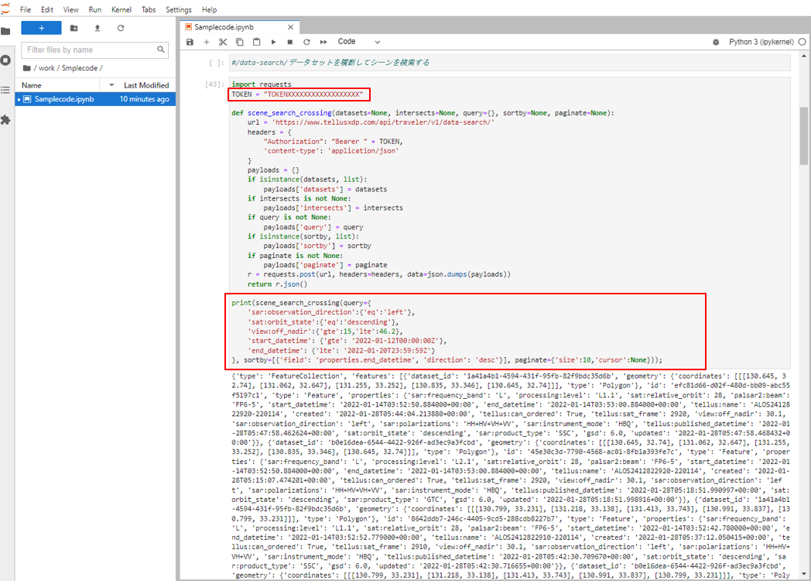Click the kernel status circle indicator
Viewport: 811px width, 581px height.
pos(802,42)
